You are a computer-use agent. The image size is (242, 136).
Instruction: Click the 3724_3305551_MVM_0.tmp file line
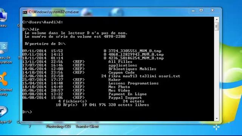pos(92,51)
